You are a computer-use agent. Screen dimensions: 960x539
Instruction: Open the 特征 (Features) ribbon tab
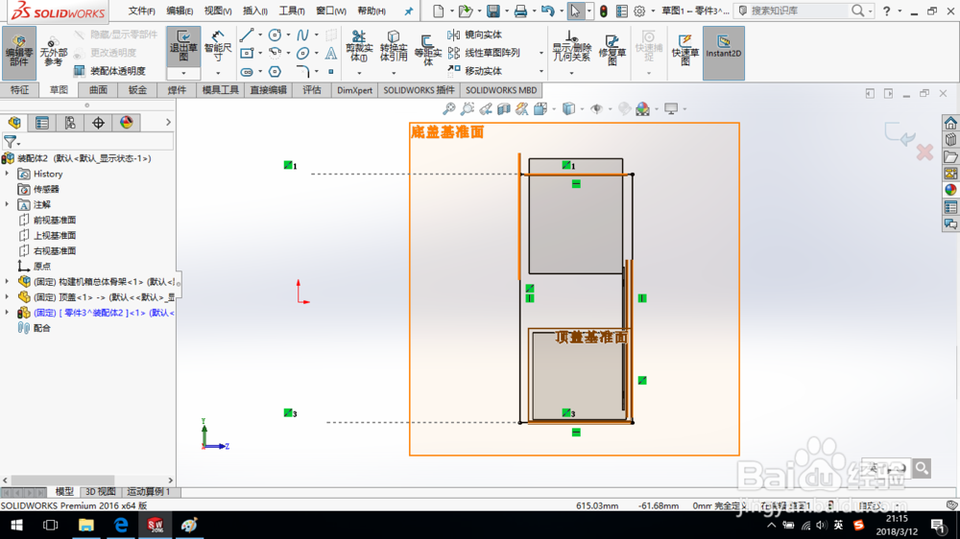click(19, 90)
